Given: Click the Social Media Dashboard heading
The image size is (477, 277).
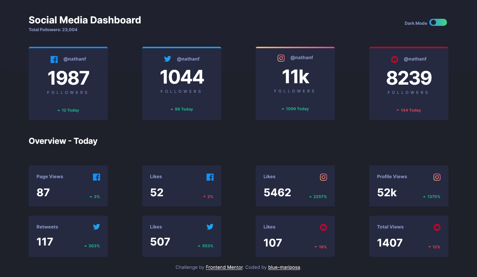Looking at the screenshot, I should click(85, 20).
